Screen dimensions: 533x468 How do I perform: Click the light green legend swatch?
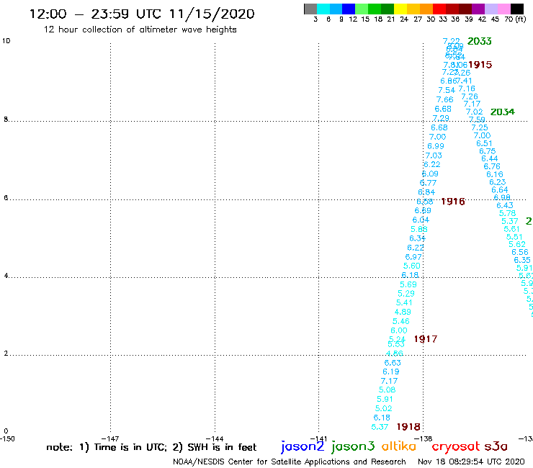(362, 9)
